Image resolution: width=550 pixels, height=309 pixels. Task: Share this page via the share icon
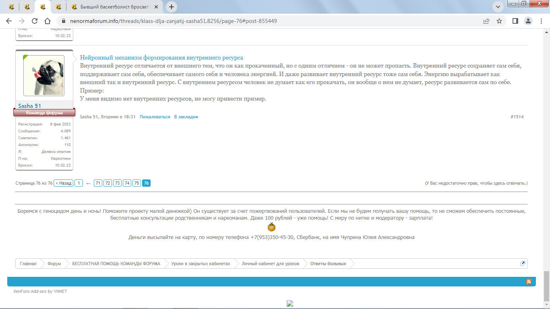[486, 21]
